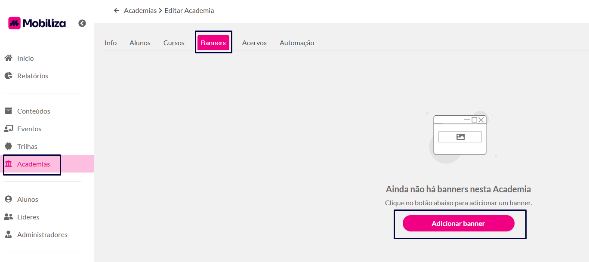The height and width of the screenshot is (262, 589).
Task: Open the Alunos tab
Action: (140, 43)
